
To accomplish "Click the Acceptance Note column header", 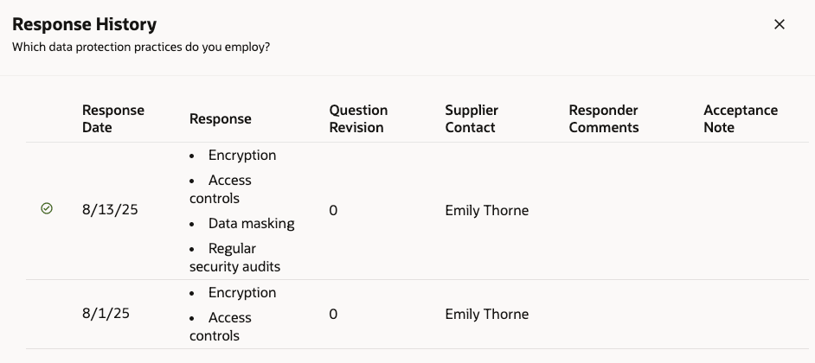I will click(x=740, y=118).
